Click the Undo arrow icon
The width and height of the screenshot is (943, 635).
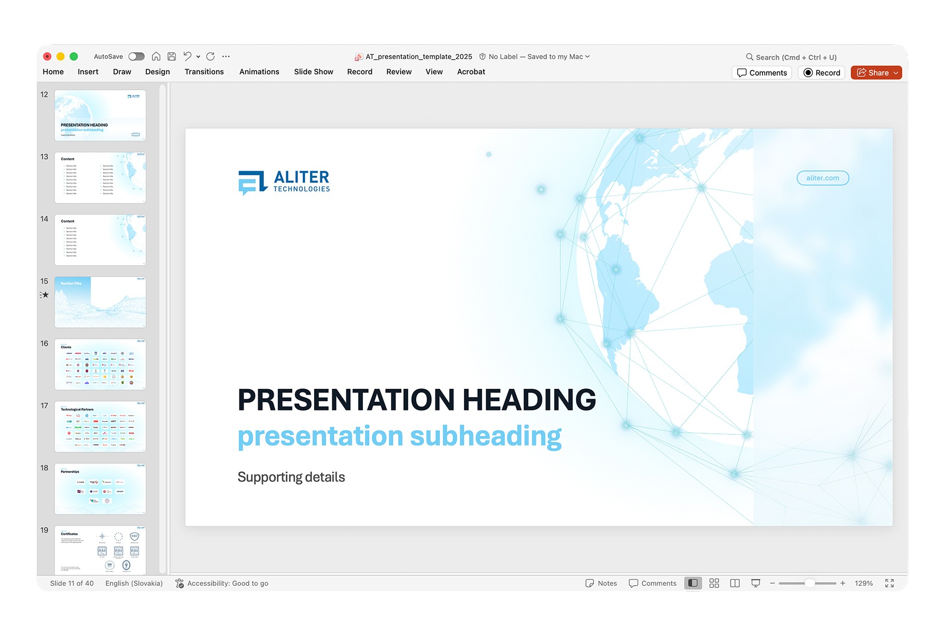[188, 57]
